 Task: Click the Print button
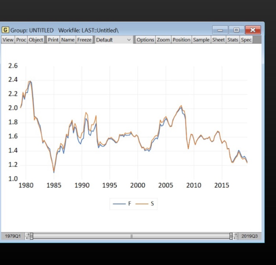53,40
